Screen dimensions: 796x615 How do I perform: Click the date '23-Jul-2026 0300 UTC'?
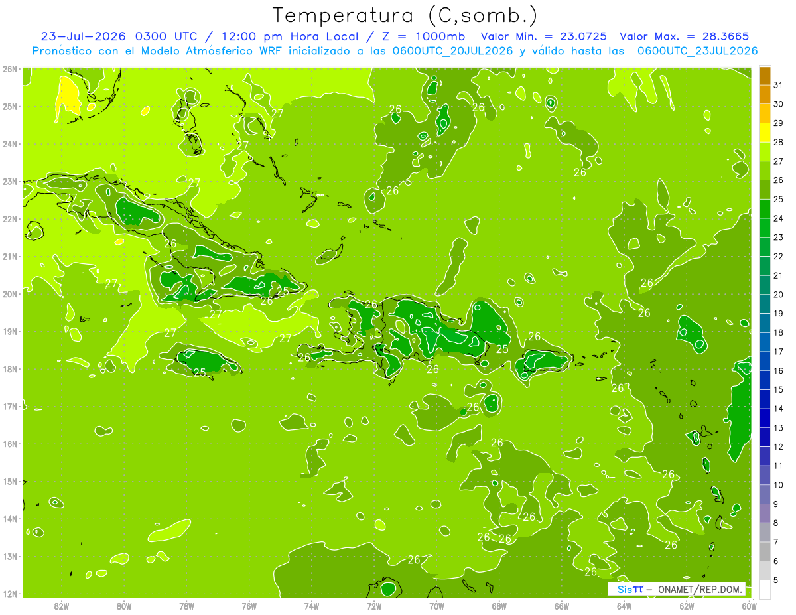pyautogui.click(x=118, y=36)
